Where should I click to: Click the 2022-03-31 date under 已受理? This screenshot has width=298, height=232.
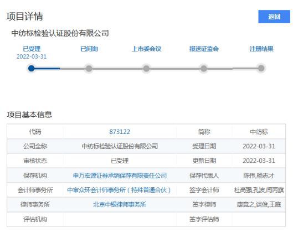click(x=32, y=56)
